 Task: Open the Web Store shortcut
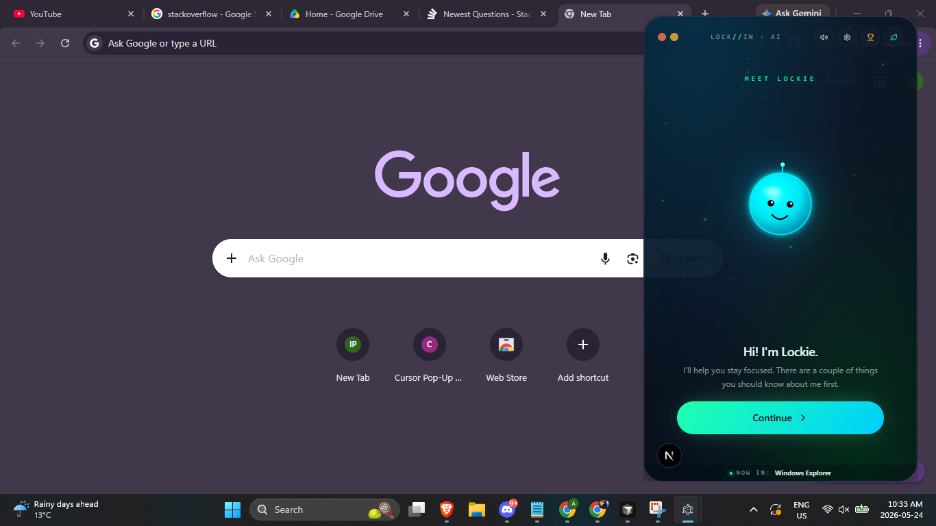click(506, 355)
